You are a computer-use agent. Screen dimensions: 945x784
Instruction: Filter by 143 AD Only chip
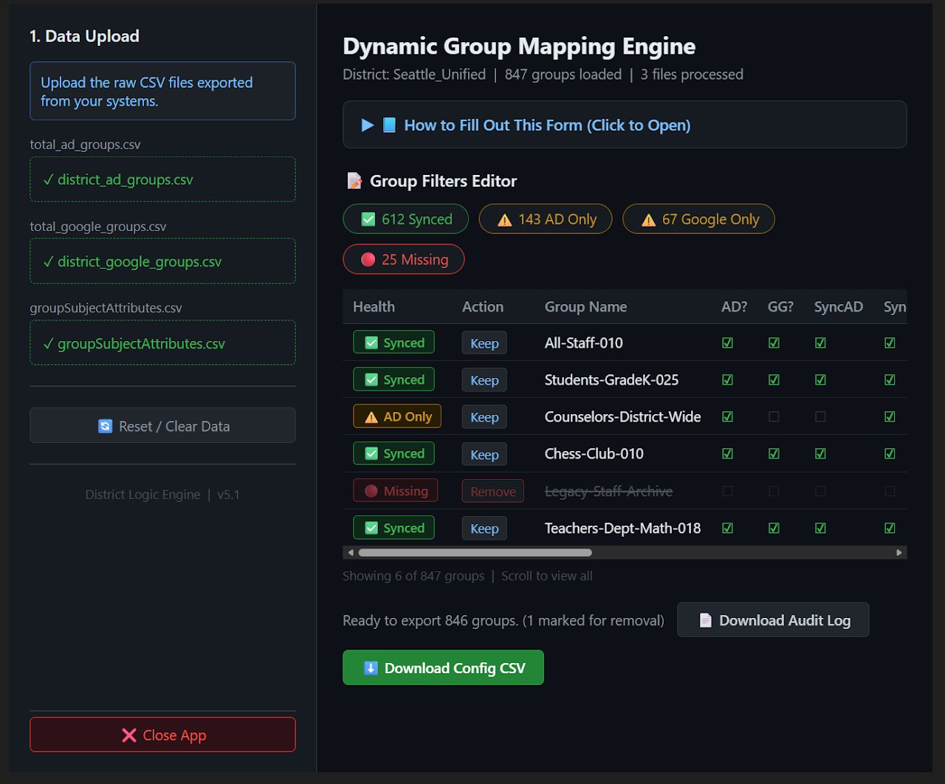546,219
